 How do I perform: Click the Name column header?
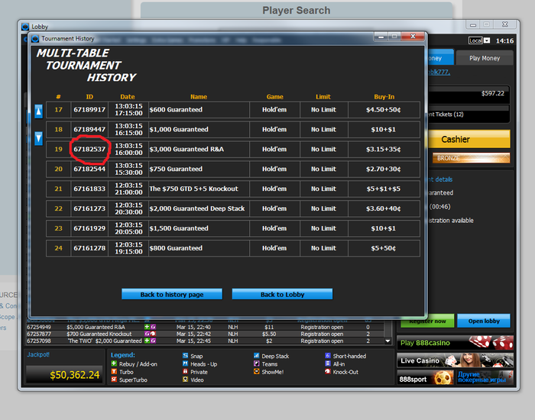pos(199,97)
